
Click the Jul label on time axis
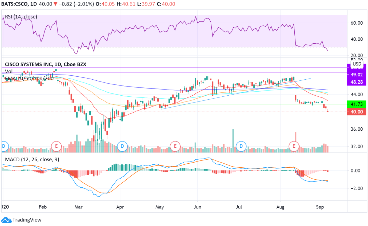[x=239, y=207]
